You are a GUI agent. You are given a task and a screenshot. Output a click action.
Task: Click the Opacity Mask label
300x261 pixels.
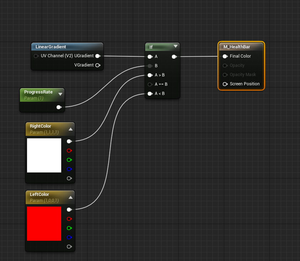point(243,75)
